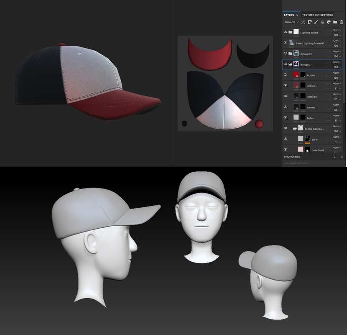This screenshot has width=347, height=335.
Task: Hide the base front layer
Action: (286, 149)
